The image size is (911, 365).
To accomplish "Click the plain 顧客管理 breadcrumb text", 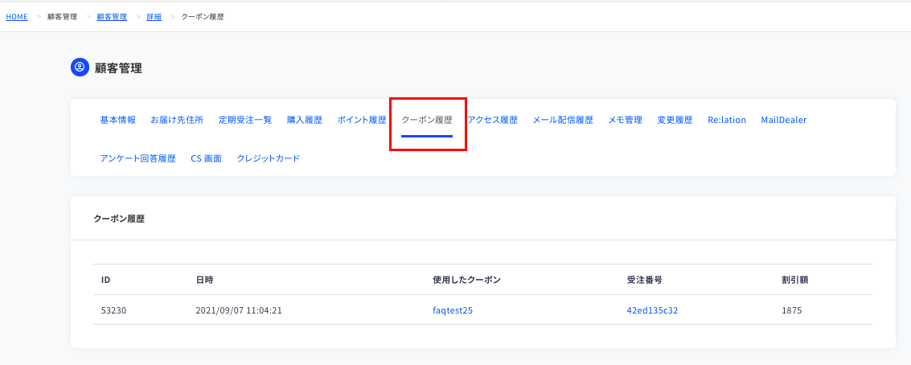I will 62,17.
